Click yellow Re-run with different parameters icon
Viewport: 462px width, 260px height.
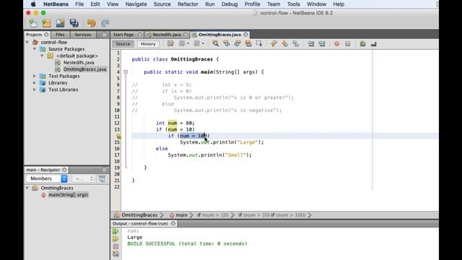(x=115, y=238)
